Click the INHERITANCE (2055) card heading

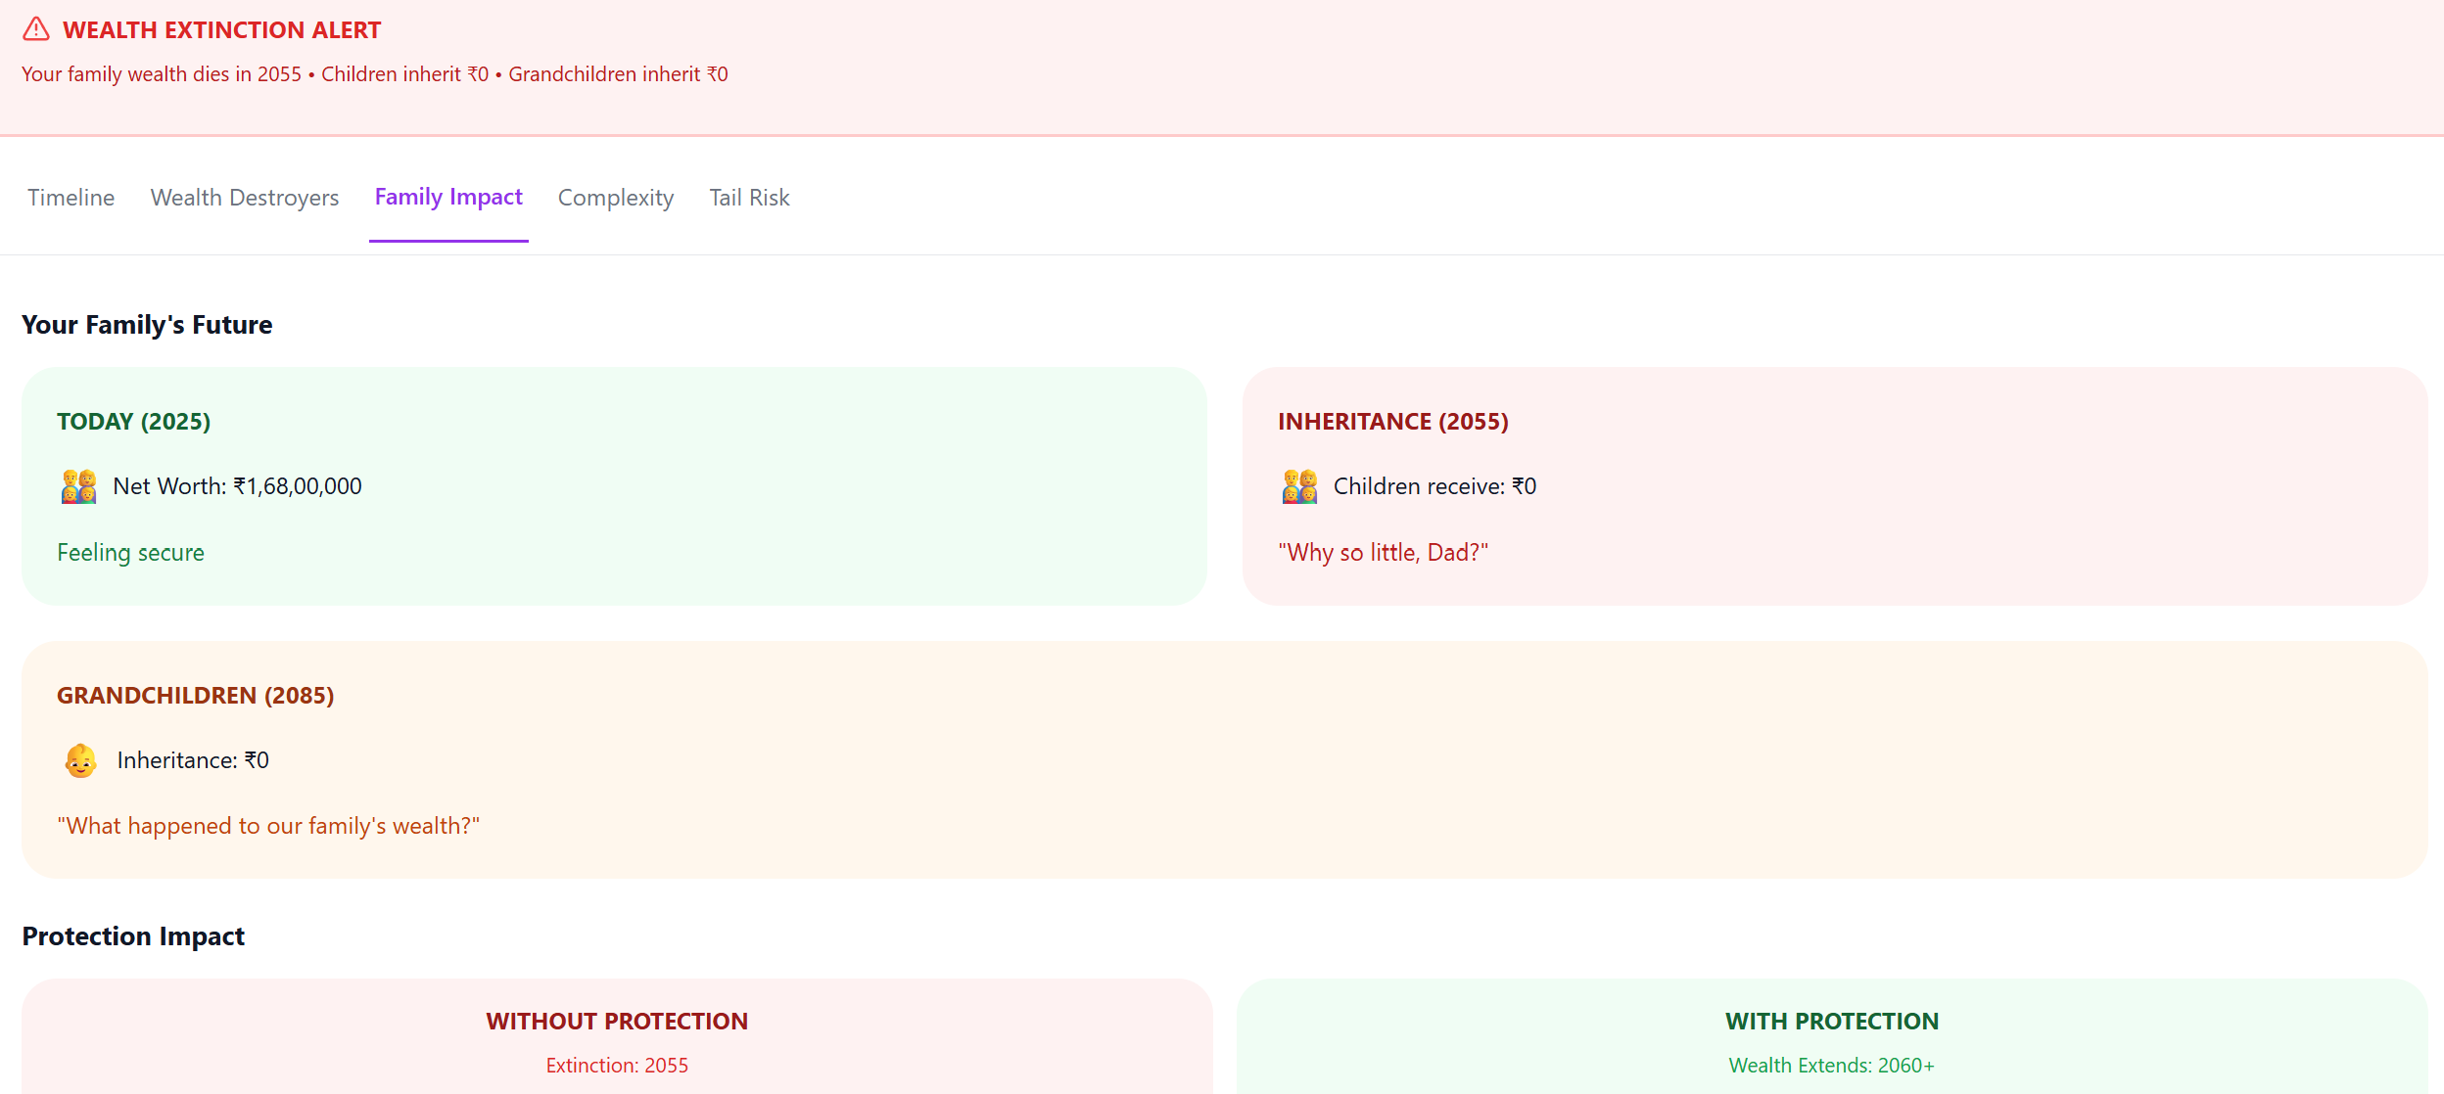coord(1392,422)
